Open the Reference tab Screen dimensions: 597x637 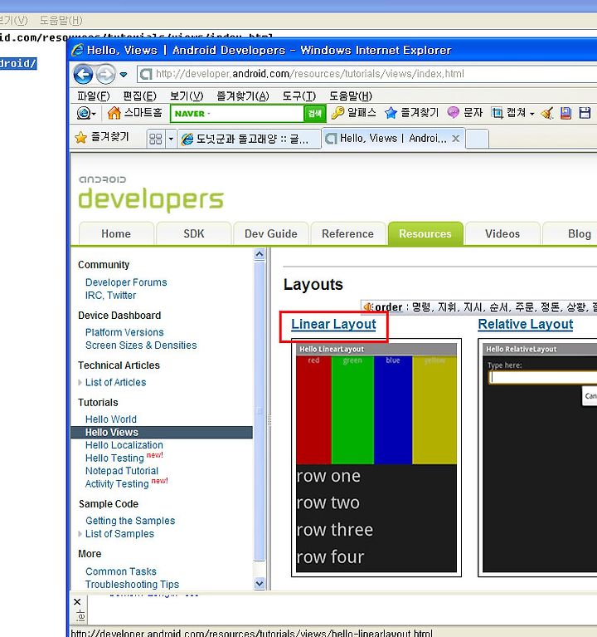[x=347, y=233]
